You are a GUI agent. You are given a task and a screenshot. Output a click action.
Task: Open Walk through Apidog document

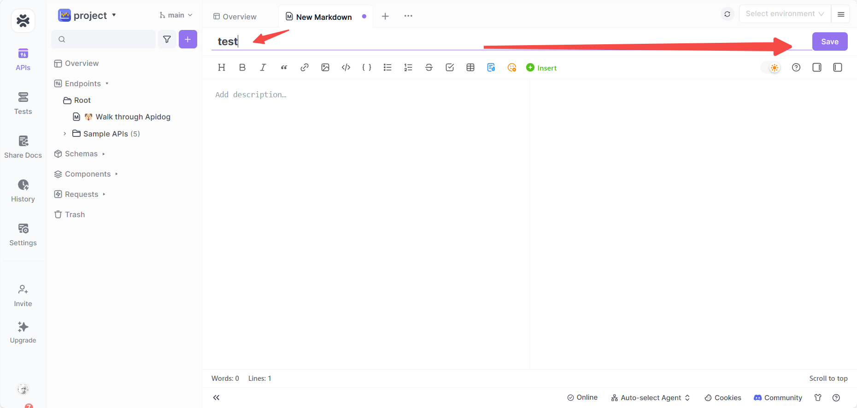pos(133,117)
